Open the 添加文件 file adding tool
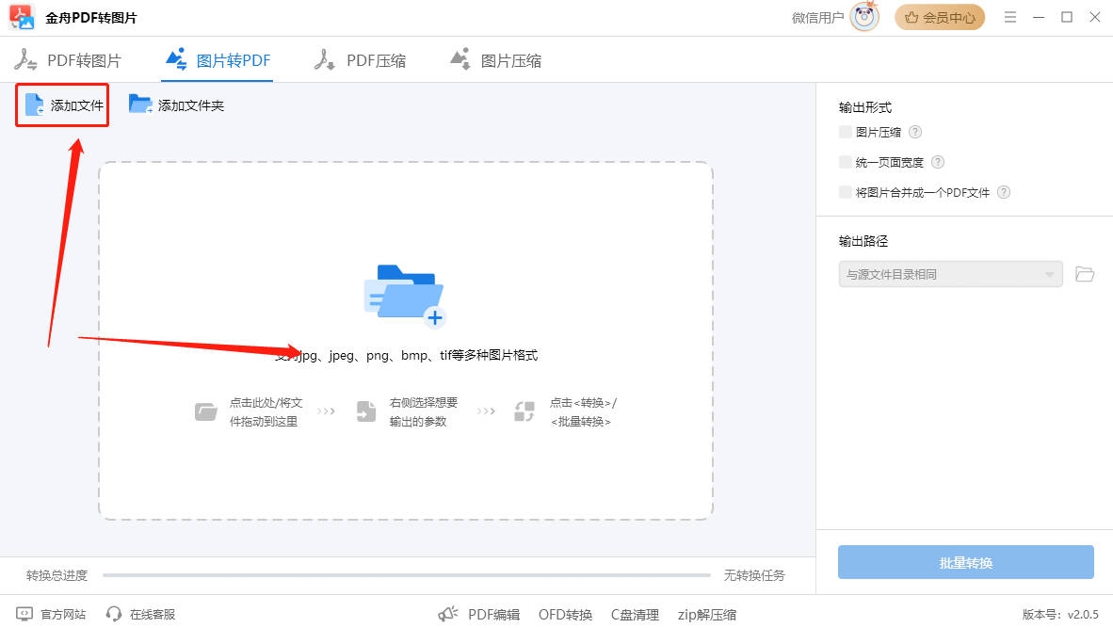 pos(61,105)
